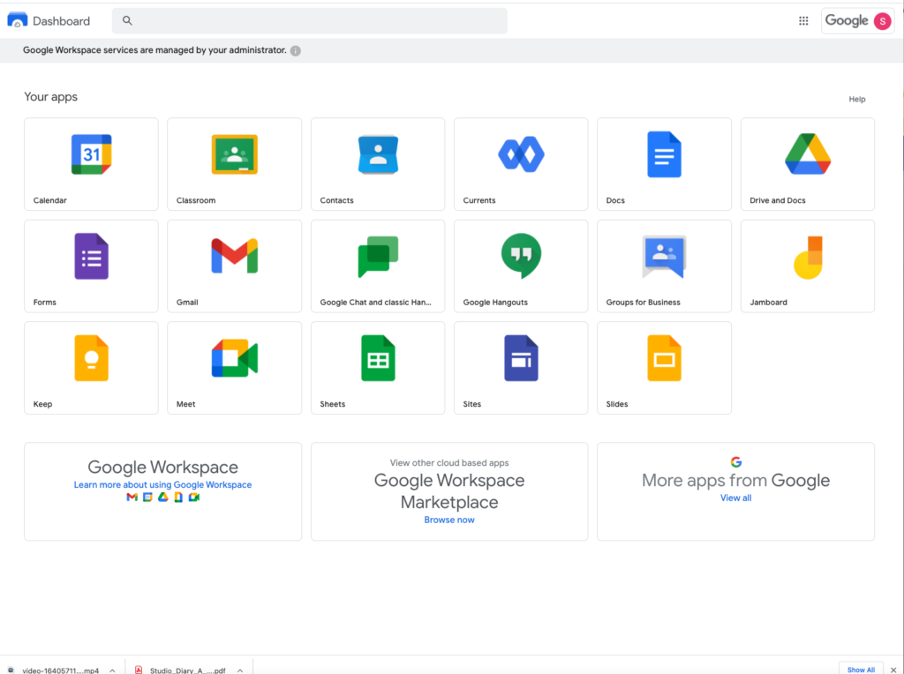The image size is (904, 674).
Task: Open the Groups for Business icon
Action: (x=664, y=257)
